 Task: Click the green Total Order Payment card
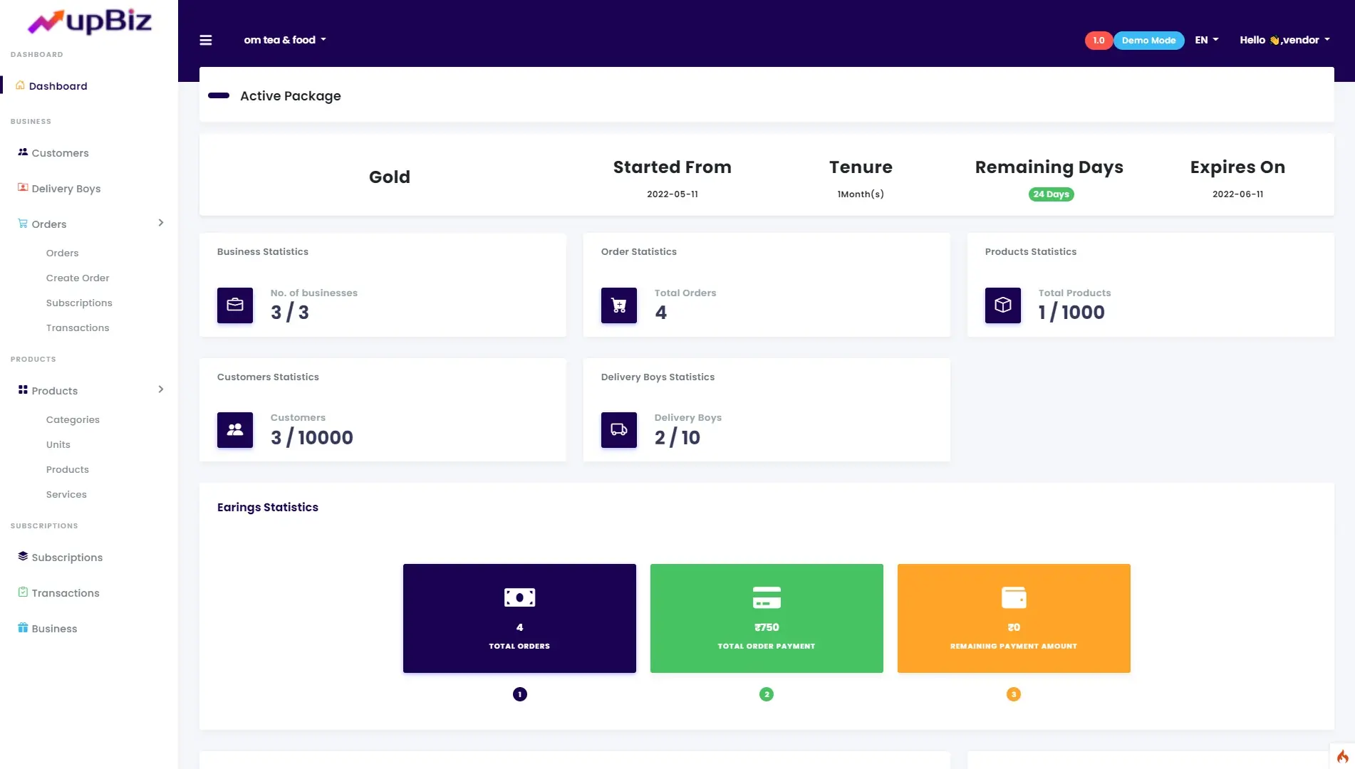click(x=767, y=618)
